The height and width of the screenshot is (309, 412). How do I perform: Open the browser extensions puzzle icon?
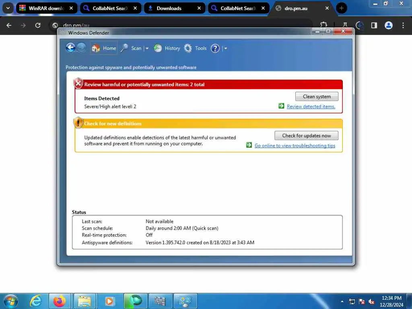324,25
